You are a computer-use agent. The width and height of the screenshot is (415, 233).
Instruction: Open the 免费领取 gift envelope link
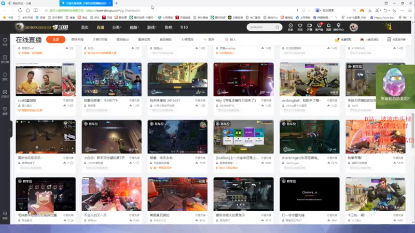click(343, 40)
